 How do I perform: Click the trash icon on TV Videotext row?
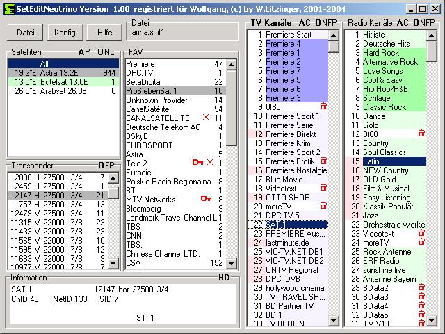323,188
